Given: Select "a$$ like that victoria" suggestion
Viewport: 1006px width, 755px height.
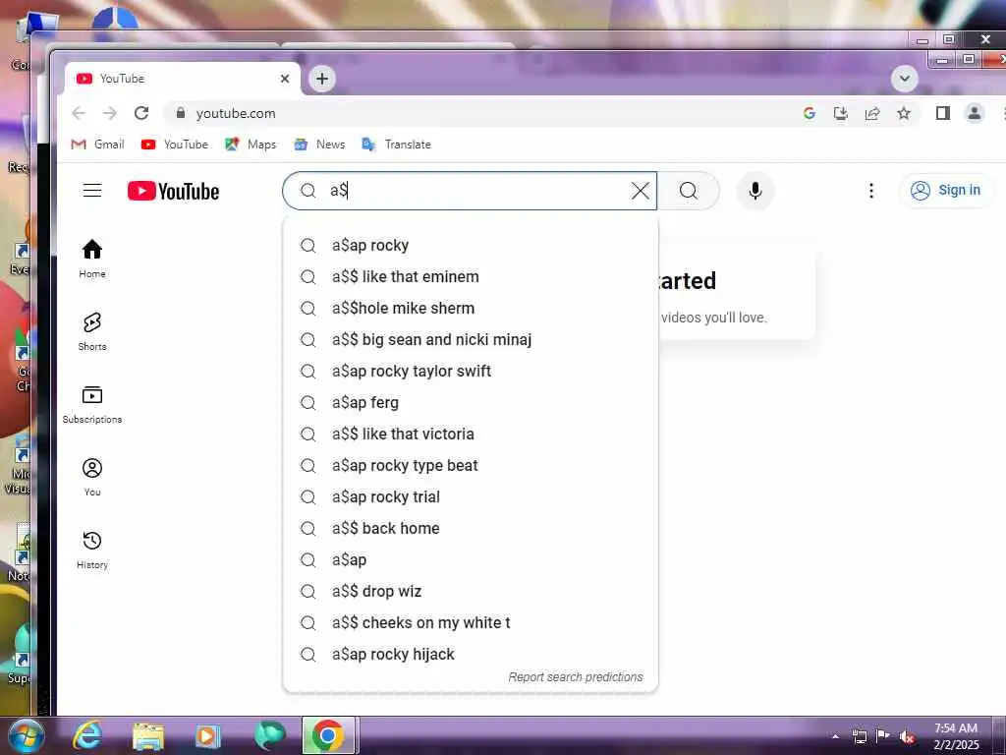Looking at the screenshot, I should tap(471, 434).
